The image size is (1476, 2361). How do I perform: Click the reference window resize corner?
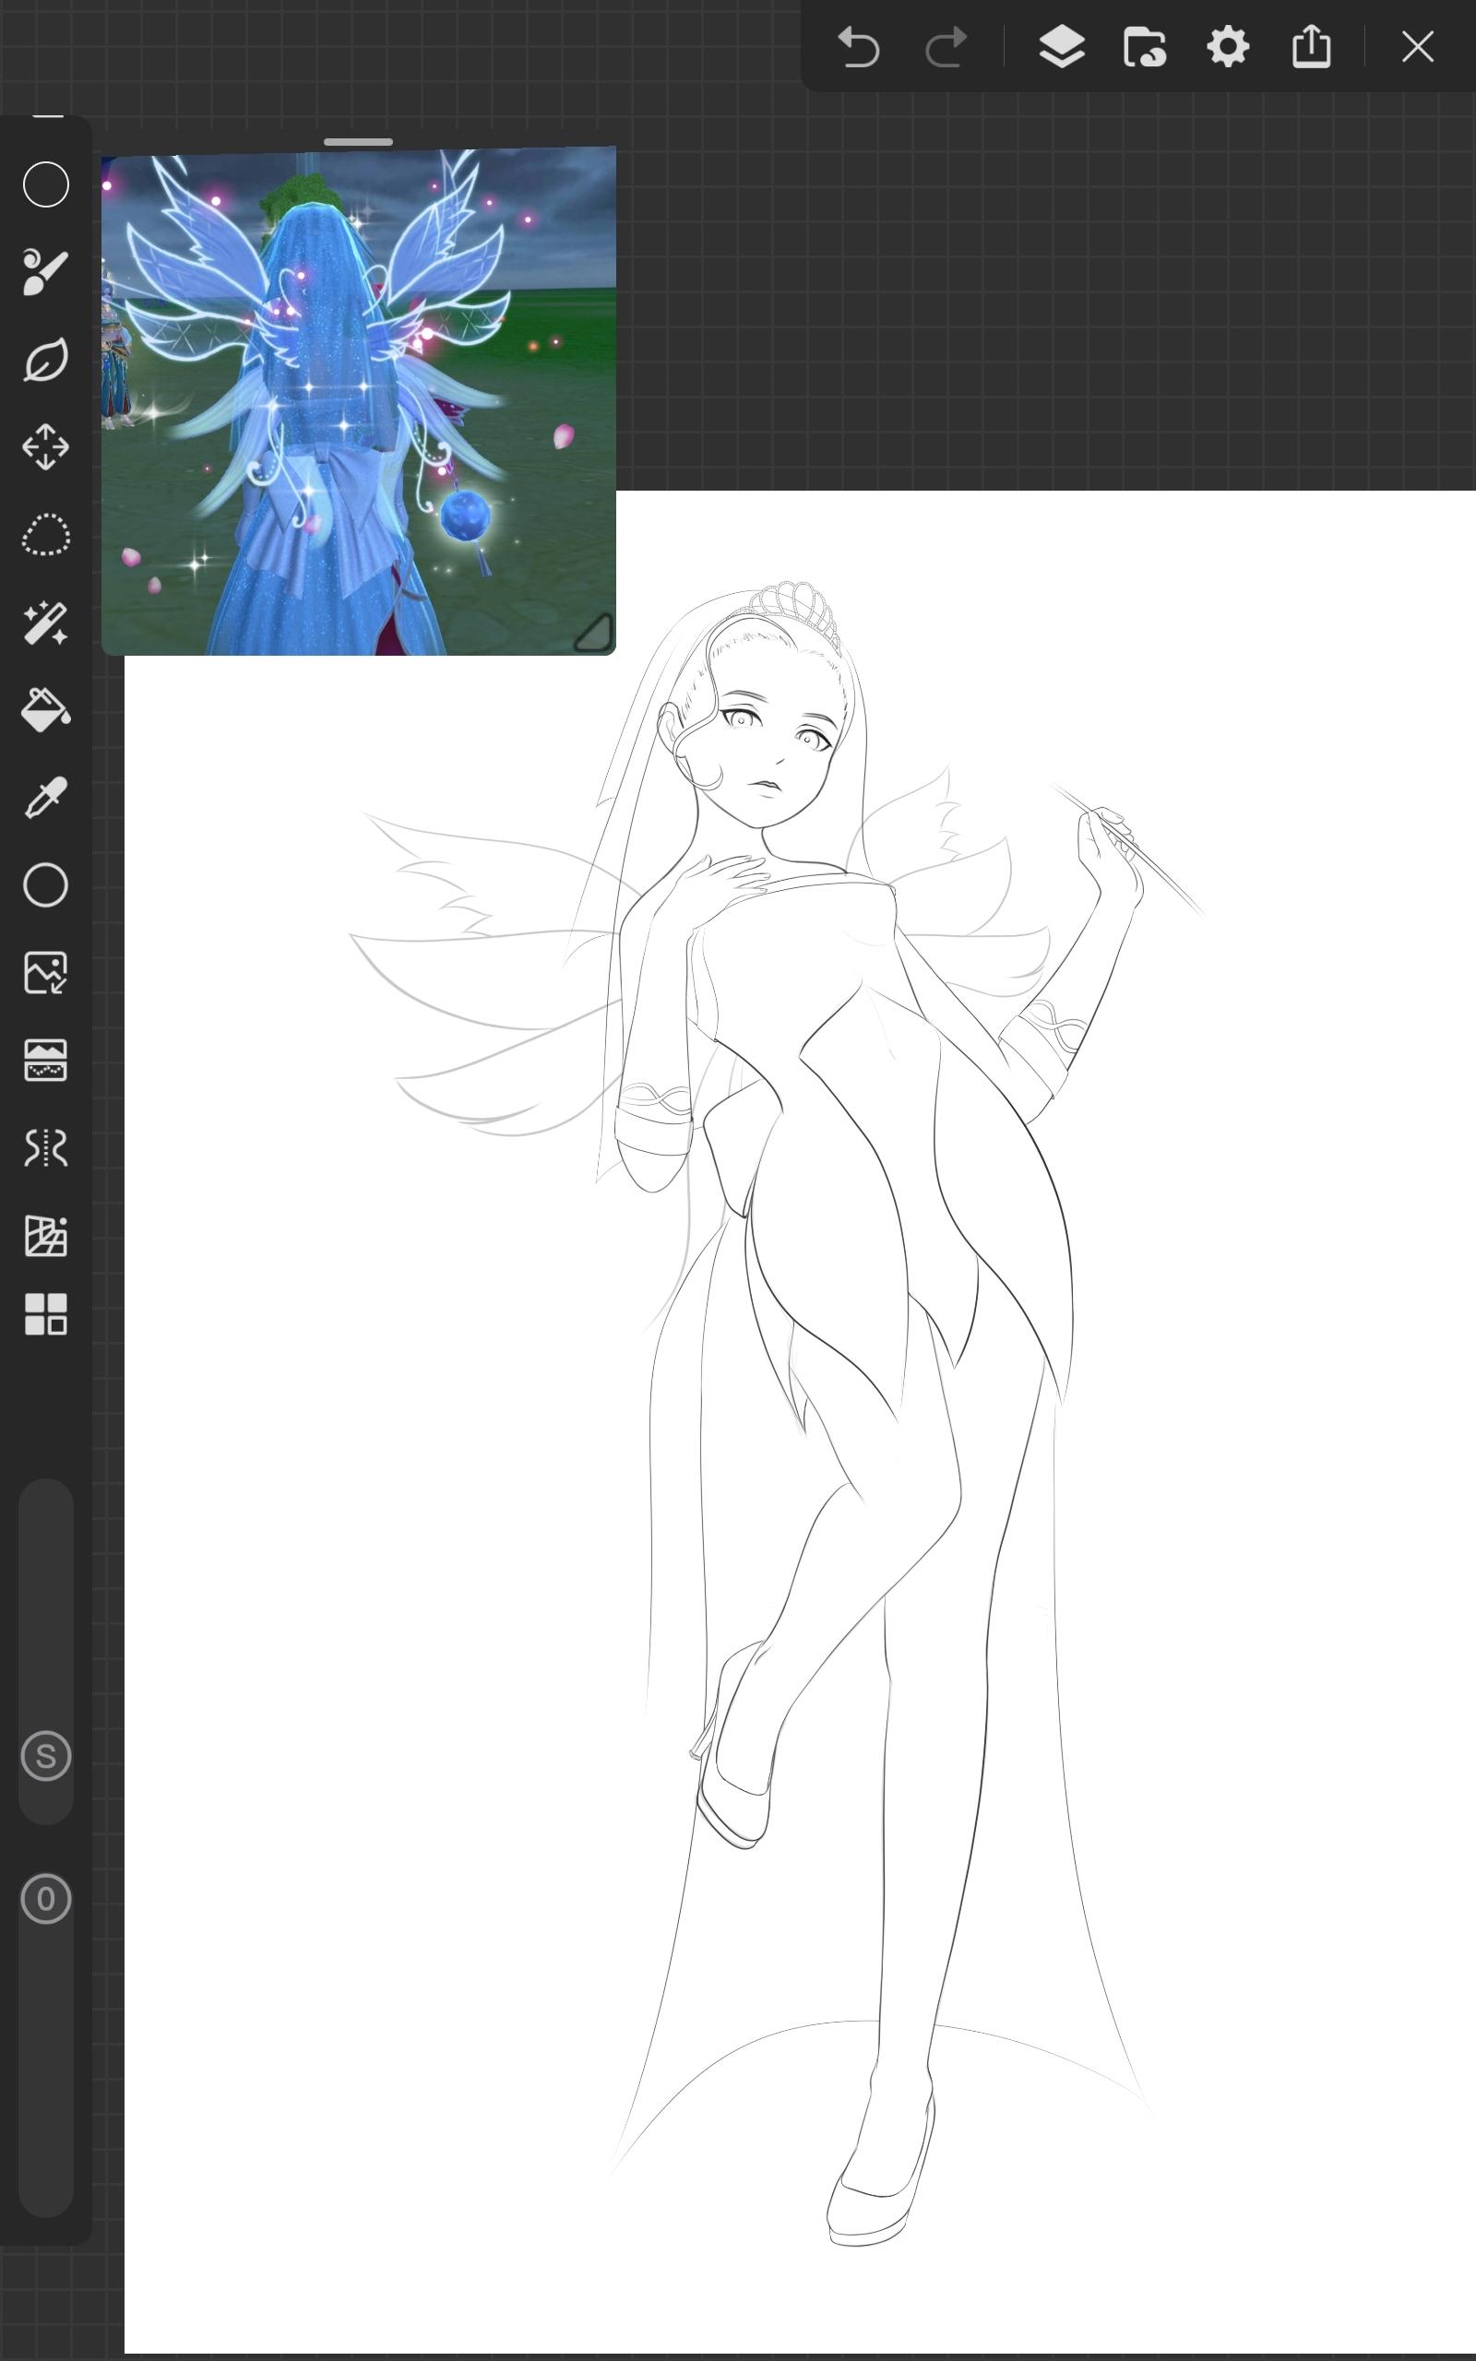coord(592,632)
